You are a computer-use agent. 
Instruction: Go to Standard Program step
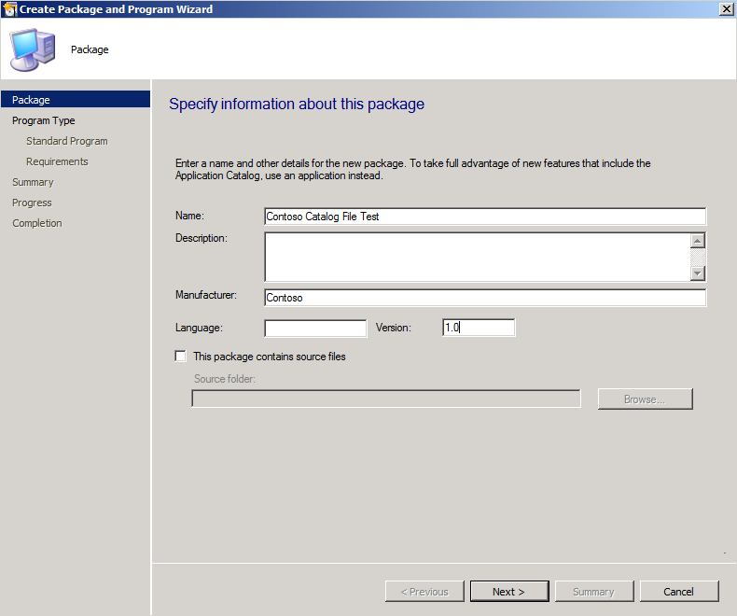coord(67,141)
